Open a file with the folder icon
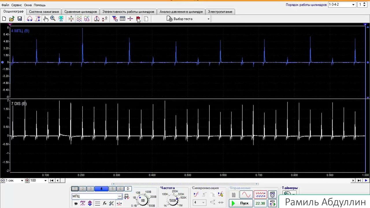Screen dimensions: 370x208 [12, 19]
